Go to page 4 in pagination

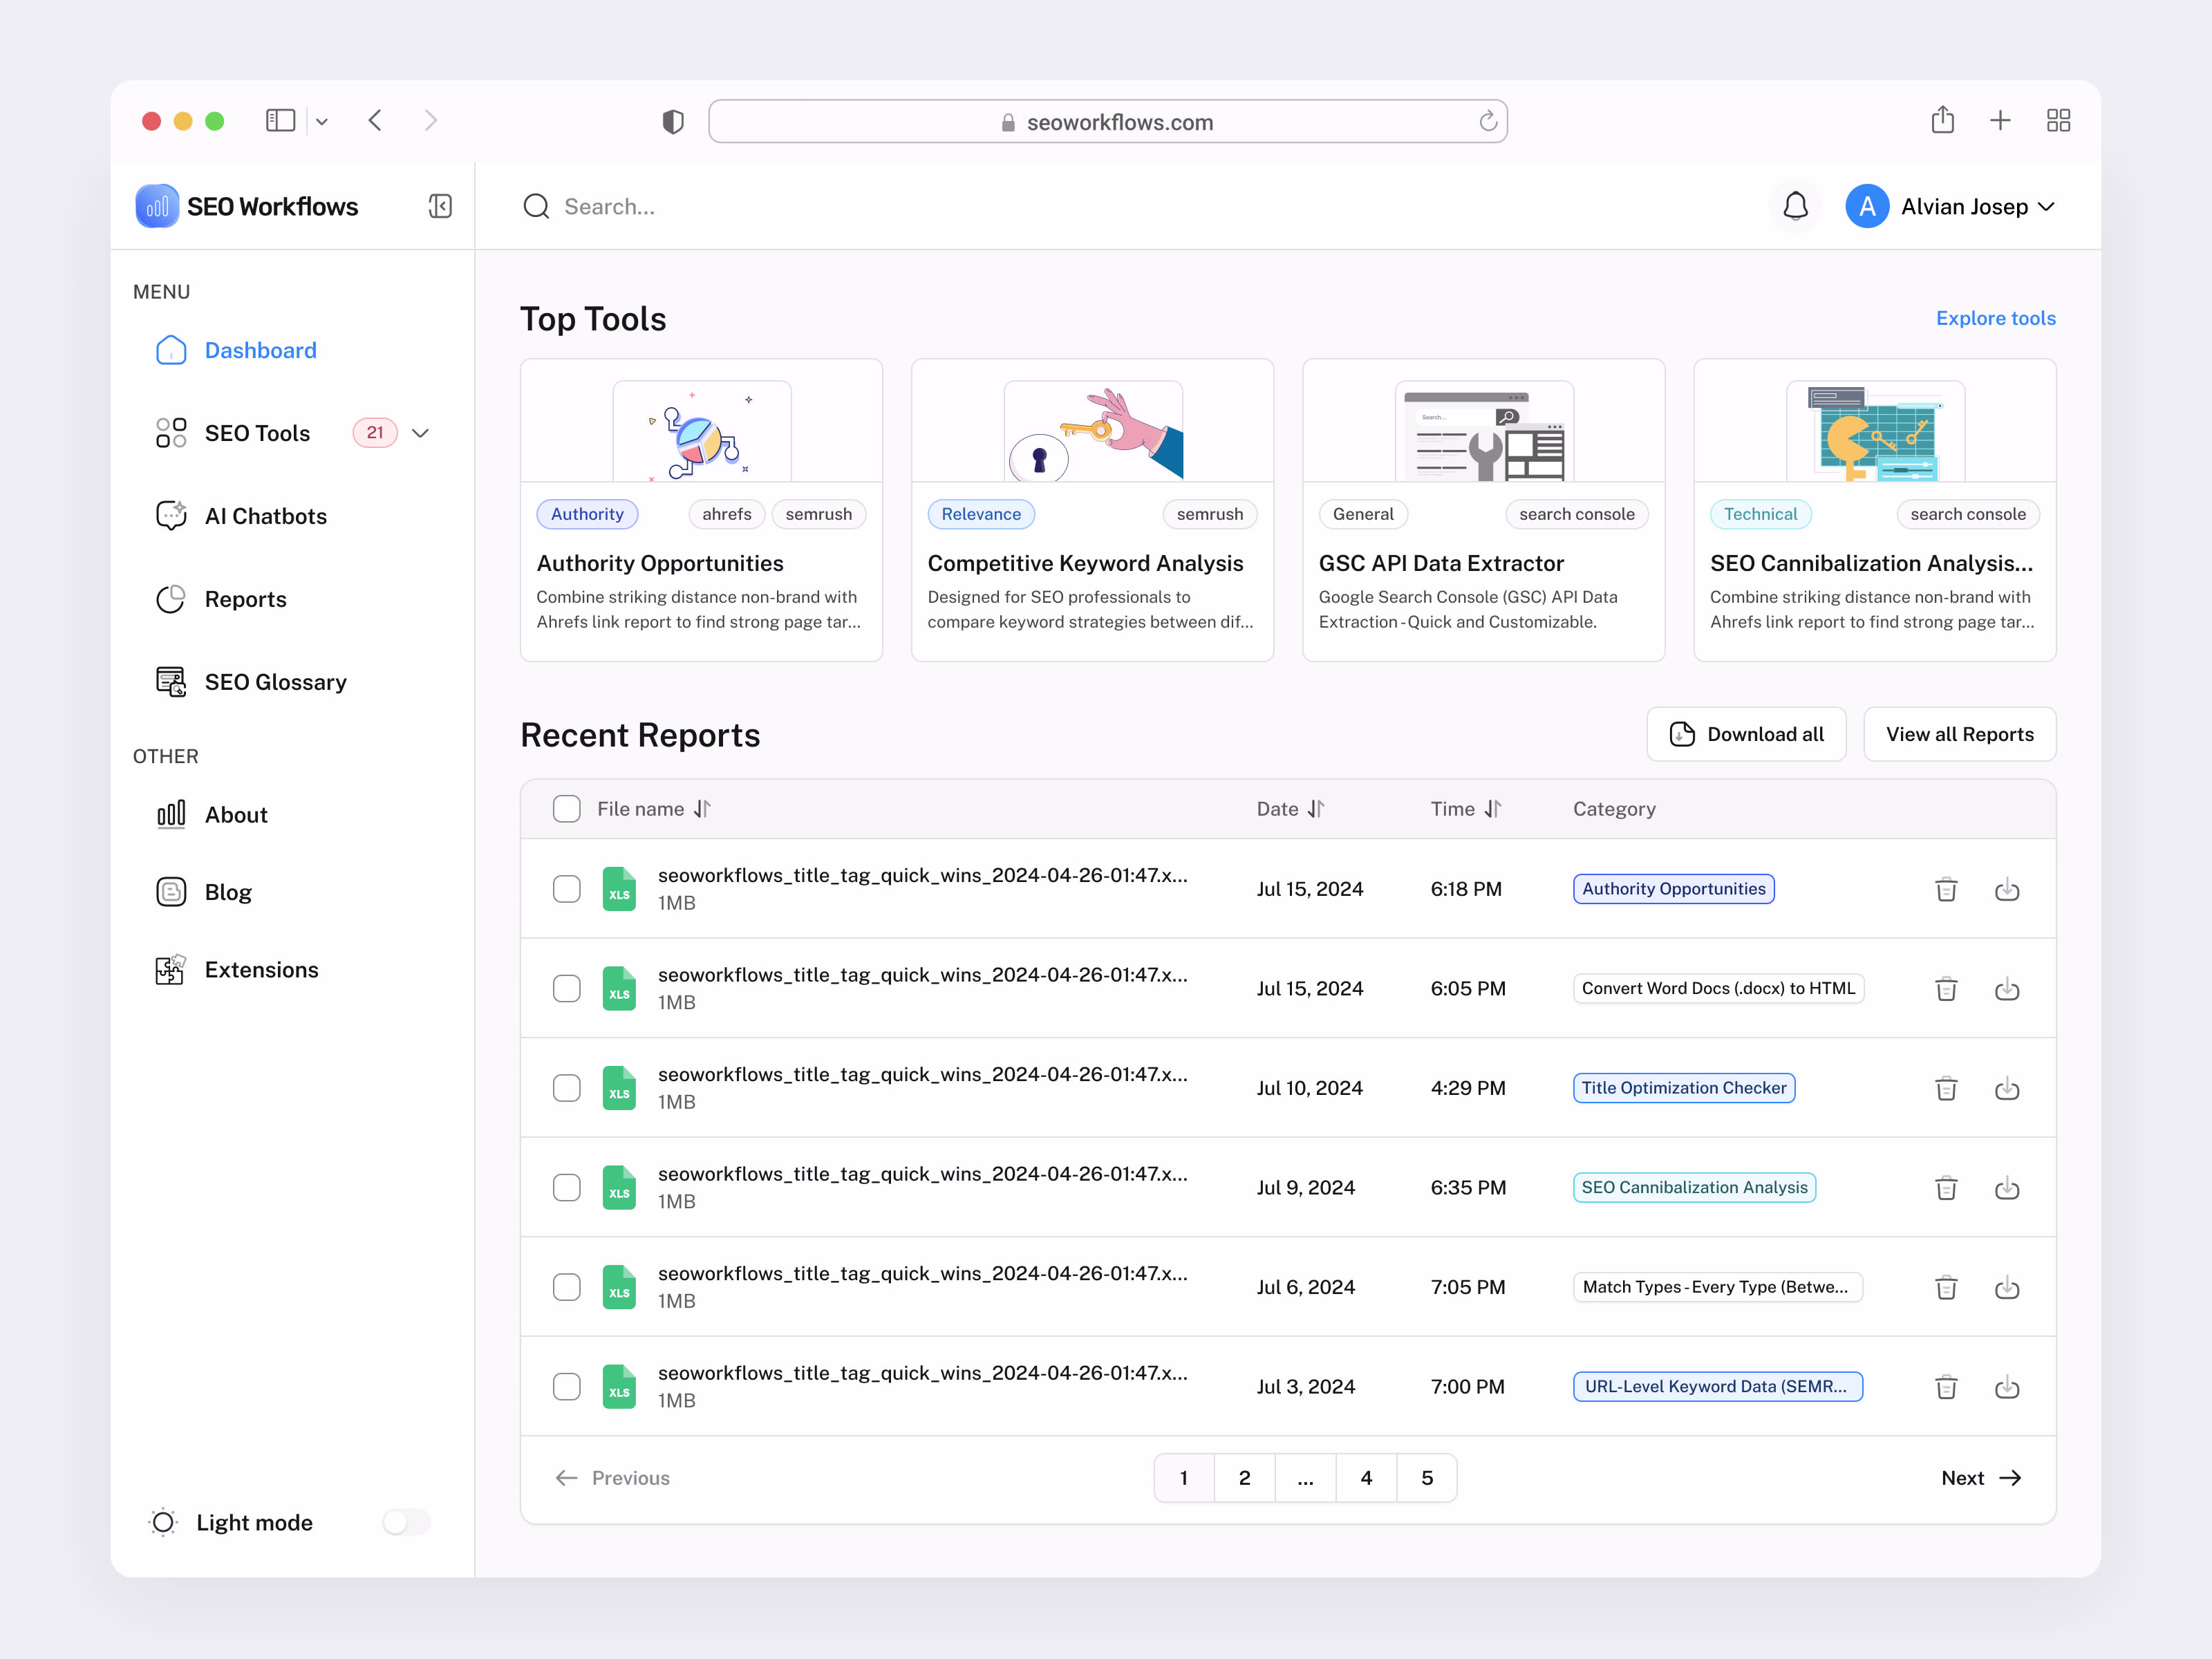1366,1478
